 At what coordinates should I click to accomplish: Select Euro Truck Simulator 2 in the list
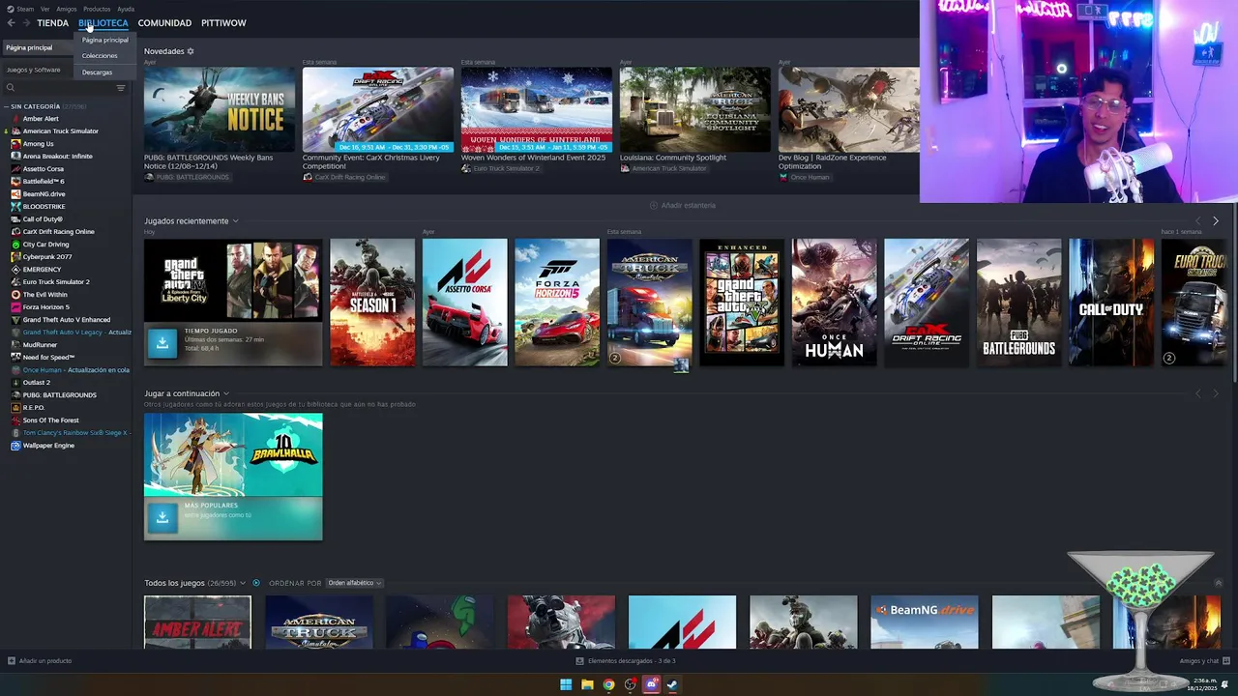[x=56, y=282]
